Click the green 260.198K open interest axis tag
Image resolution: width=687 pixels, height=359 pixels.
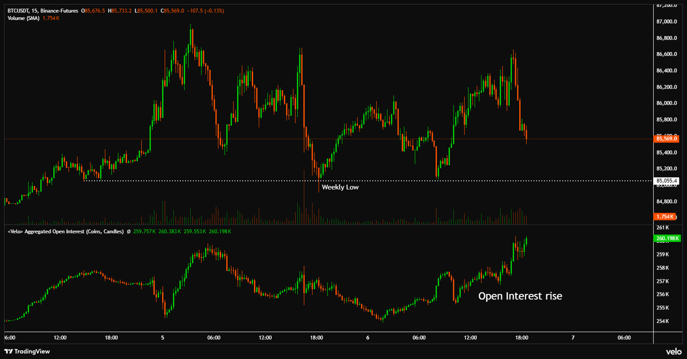pos(666,238)
